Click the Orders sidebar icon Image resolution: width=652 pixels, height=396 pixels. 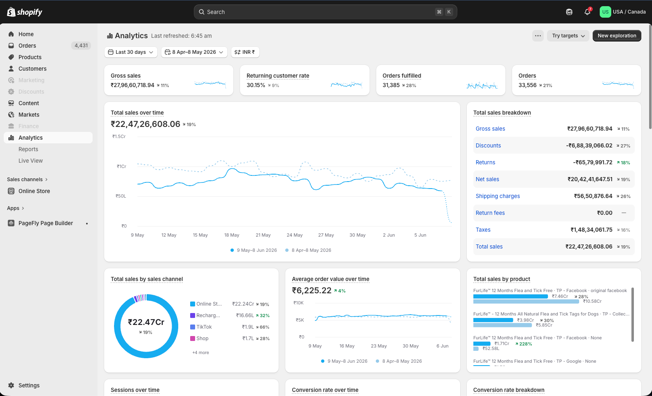(x=11, y=46)
